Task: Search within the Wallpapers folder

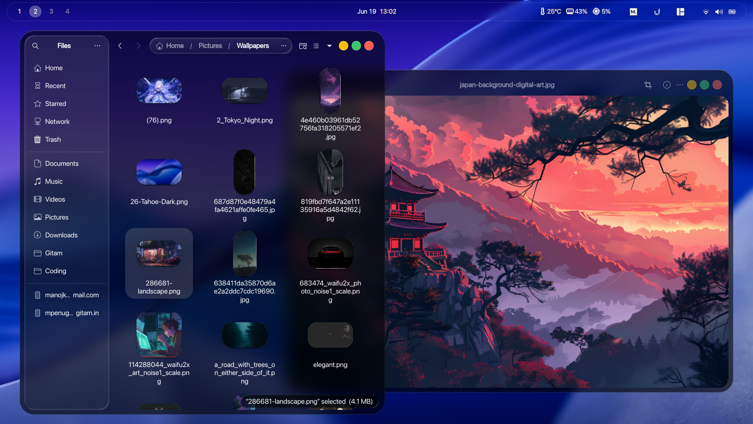Action: point(303,46)
